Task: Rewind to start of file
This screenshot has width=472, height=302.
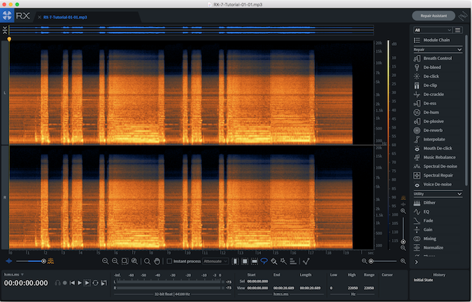Action: 72,283
